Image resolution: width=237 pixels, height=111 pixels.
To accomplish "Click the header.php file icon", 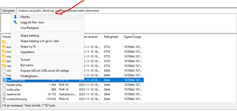I will click(x=4, y=85).
